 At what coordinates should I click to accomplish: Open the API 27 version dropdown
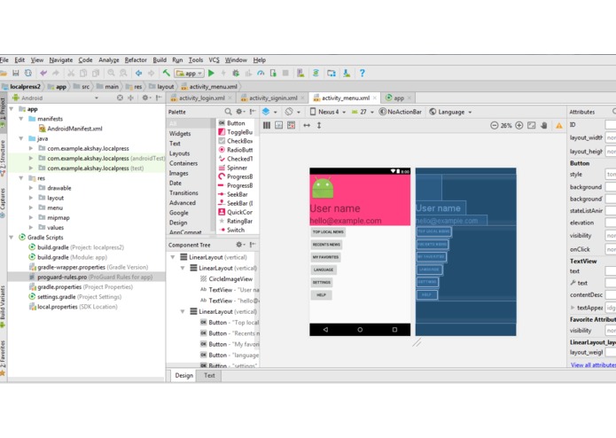point(363,112)
